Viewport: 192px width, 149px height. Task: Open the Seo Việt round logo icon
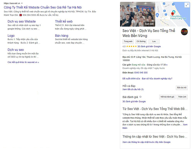click(x=184, y=32)
